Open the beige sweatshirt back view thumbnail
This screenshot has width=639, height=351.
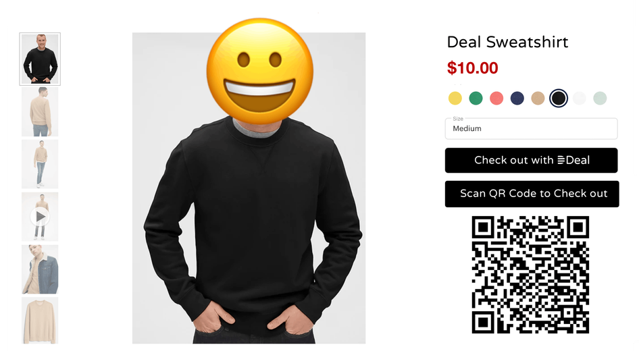point(40,111)
